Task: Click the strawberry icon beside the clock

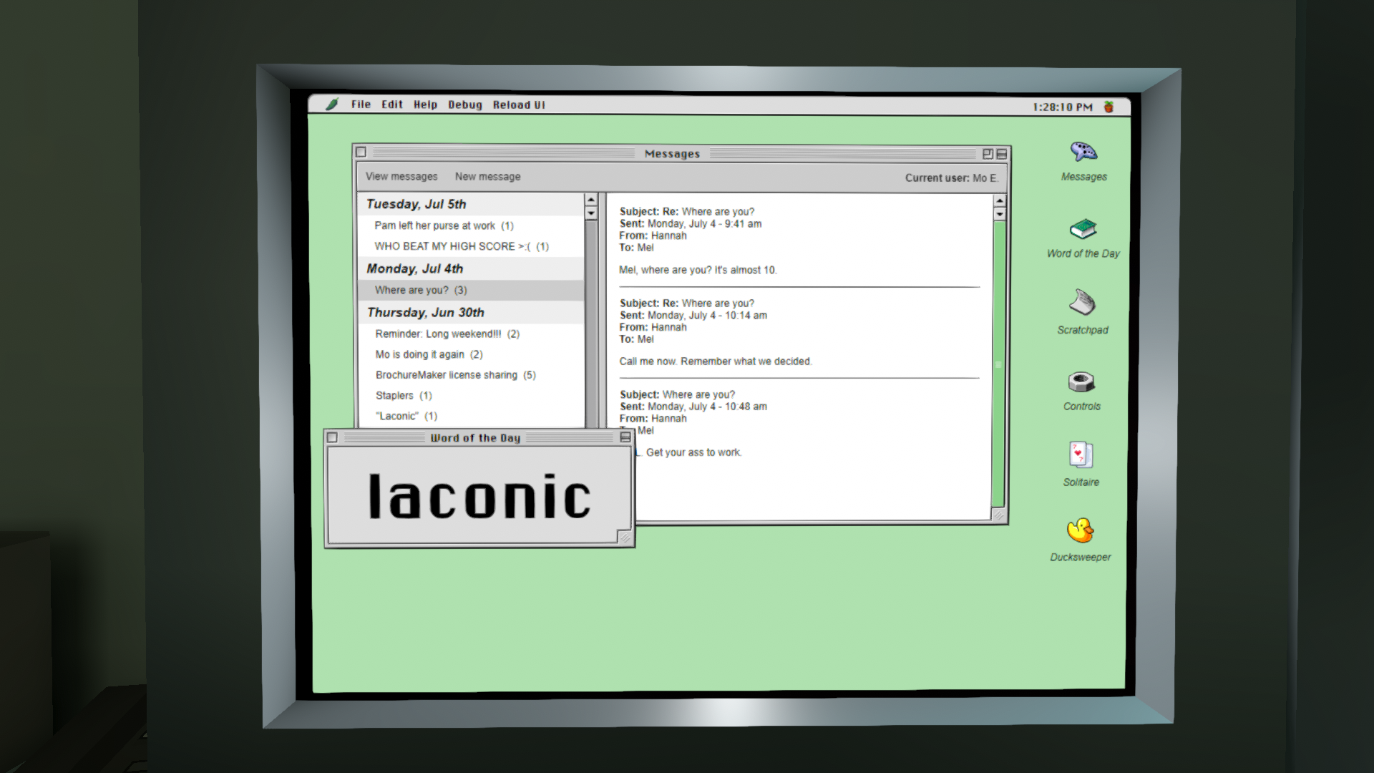Action: 1109,107
